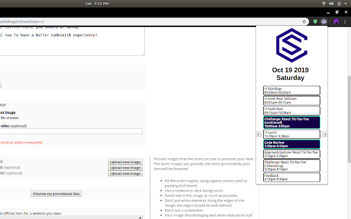Click the second Upload new image button
Image resolution: width=351 pixels, height=219 pixels.
coord(125,168)
